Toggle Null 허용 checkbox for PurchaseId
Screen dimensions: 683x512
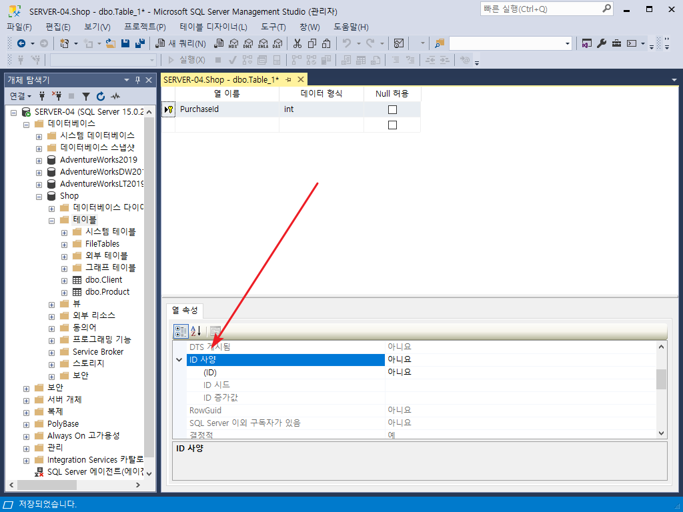(392, 110)
